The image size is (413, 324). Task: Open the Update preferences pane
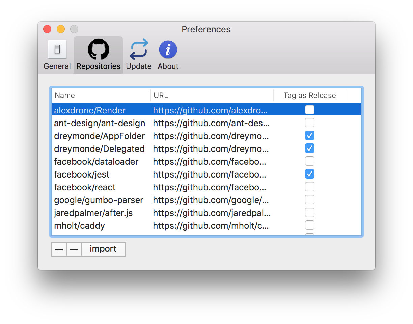(x=139, y=55)
